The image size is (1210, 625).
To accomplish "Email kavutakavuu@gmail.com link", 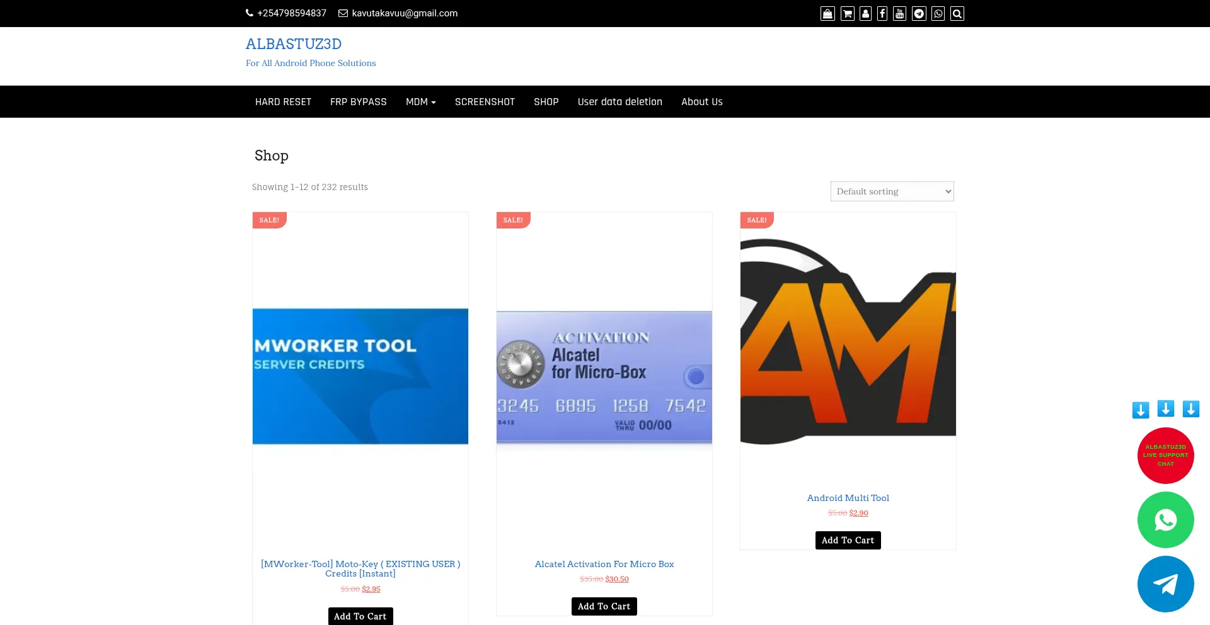I will 398,13.
